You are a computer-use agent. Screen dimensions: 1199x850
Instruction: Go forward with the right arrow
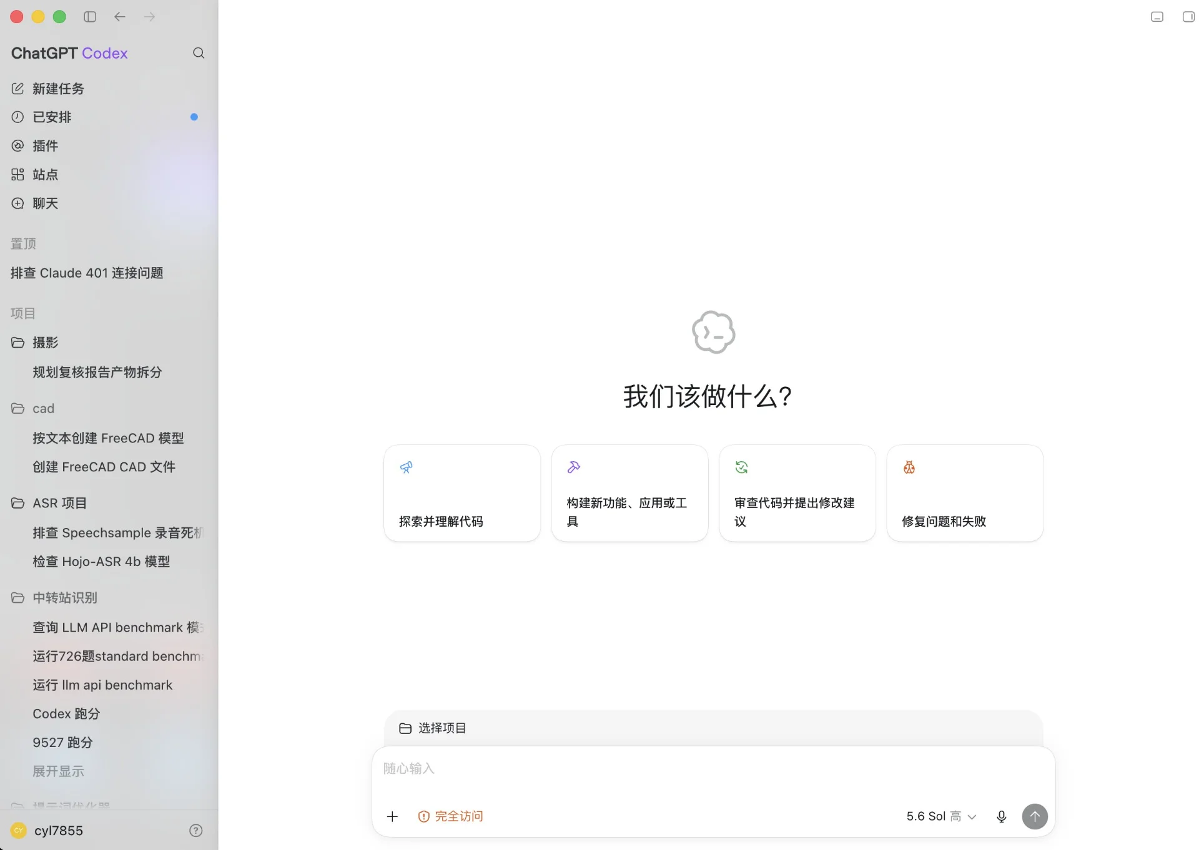(x=149, y=17)
